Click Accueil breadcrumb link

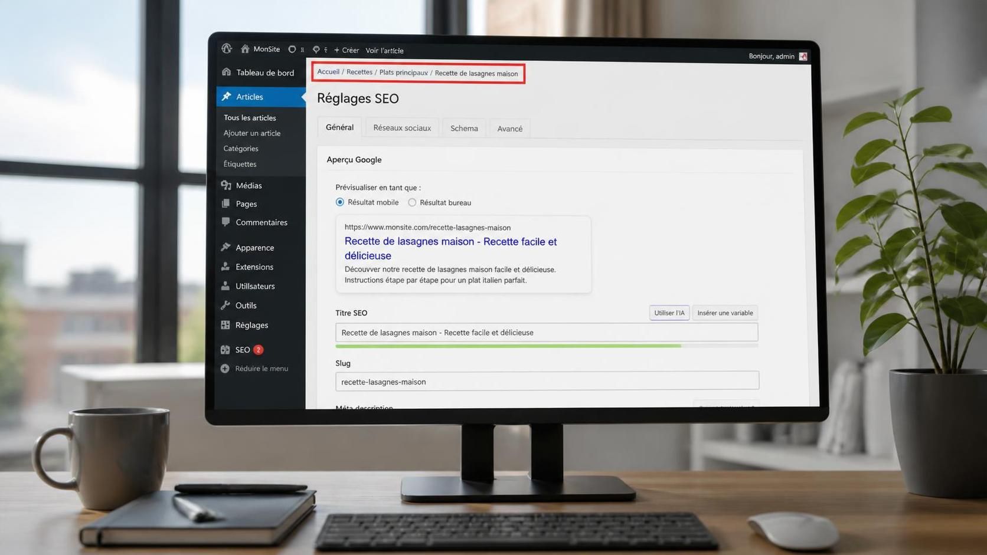point(328,71)
